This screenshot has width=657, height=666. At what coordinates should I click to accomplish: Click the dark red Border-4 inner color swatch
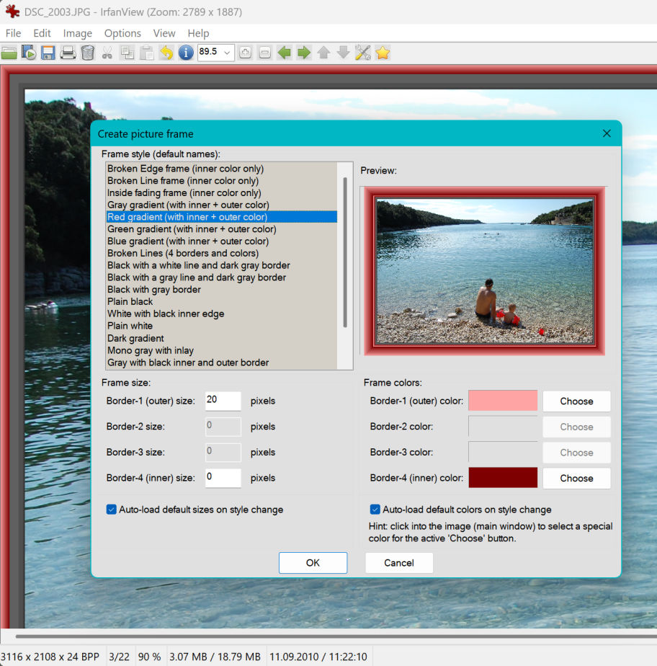tap(503, 478)
